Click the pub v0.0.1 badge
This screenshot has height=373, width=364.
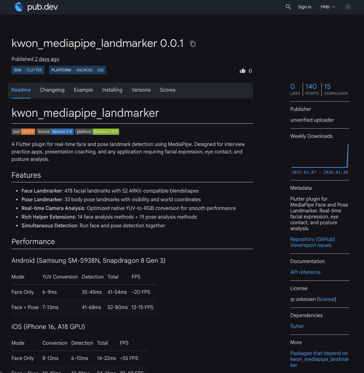[x=23, y=132]
